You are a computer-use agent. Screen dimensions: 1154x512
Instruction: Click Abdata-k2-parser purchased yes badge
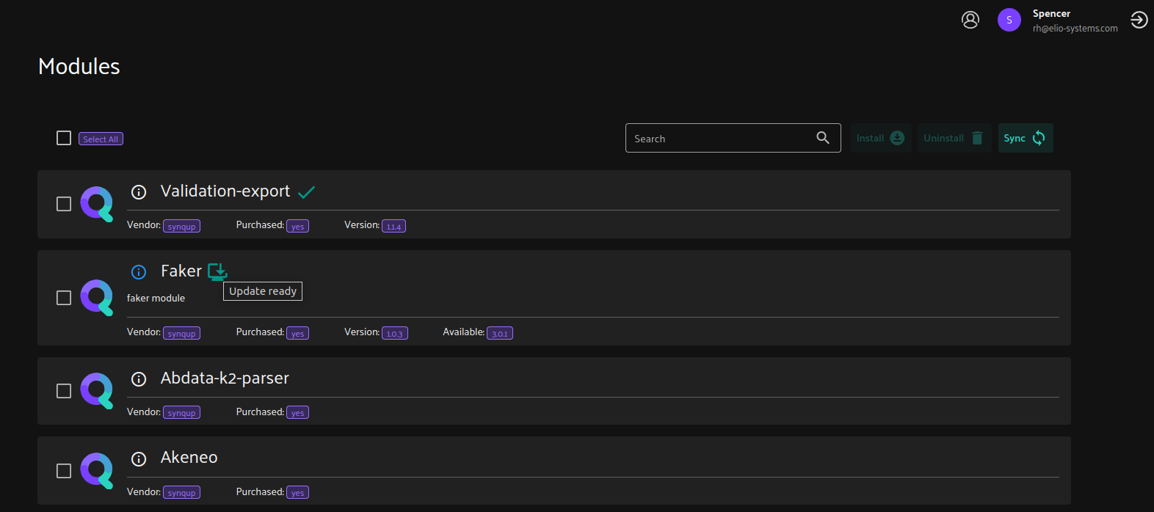(x=297, y=412)
